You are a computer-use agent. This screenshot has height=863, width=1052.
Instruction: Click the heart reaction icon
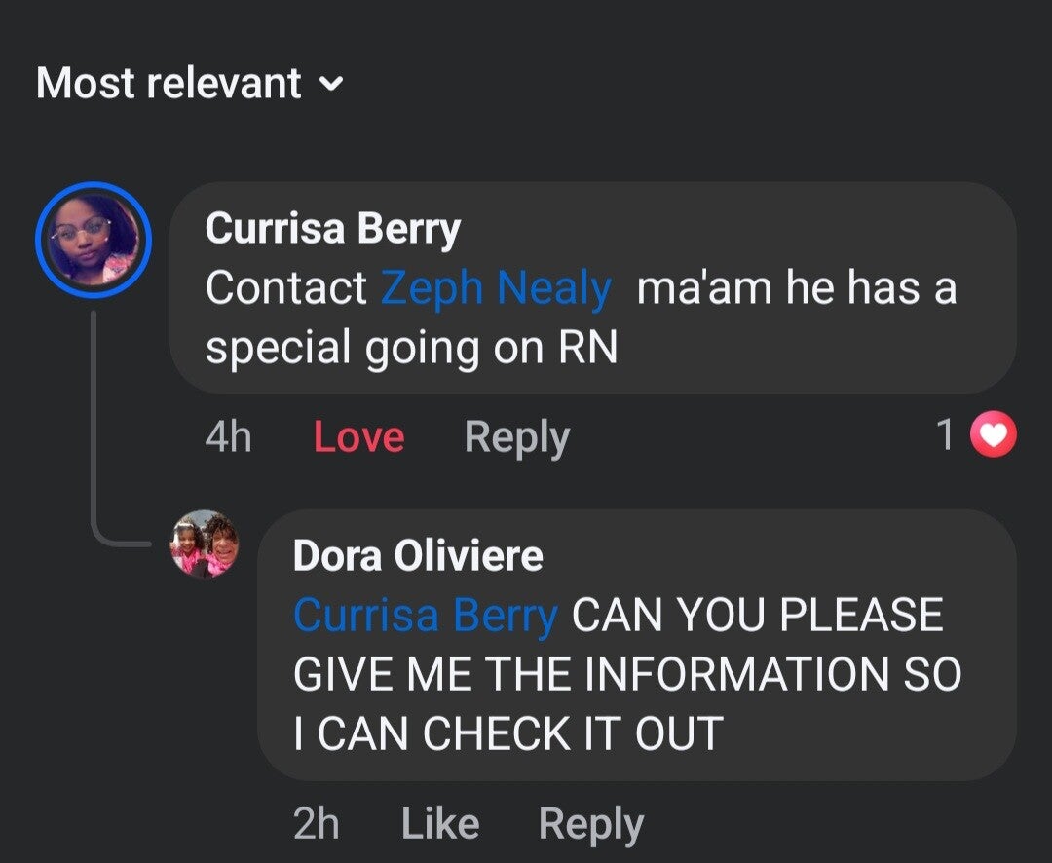coord(995,437)
